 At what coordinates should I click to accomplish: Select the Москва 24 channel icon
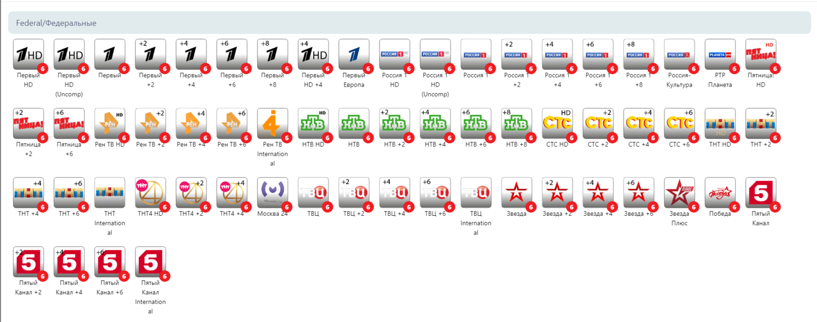(272, 193)
